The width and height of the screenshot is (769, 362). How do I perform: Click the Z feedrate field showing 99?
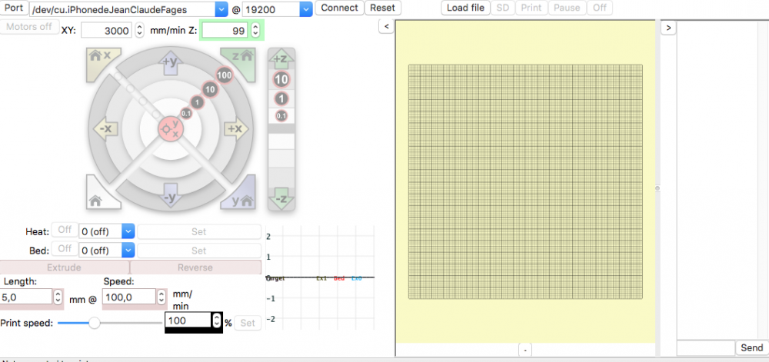point(225,31)
